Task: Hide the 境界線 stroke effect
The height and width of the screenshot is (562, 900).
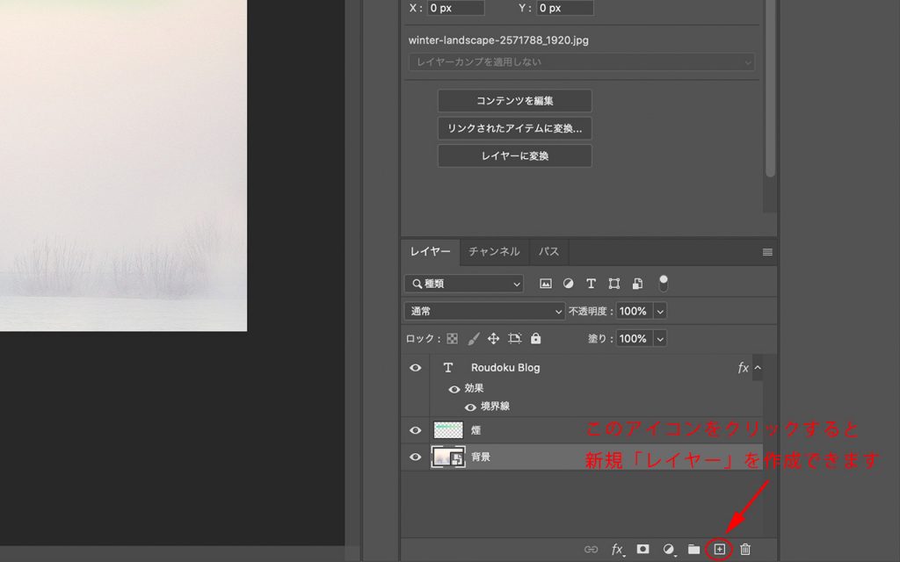Action: (470, 407)
